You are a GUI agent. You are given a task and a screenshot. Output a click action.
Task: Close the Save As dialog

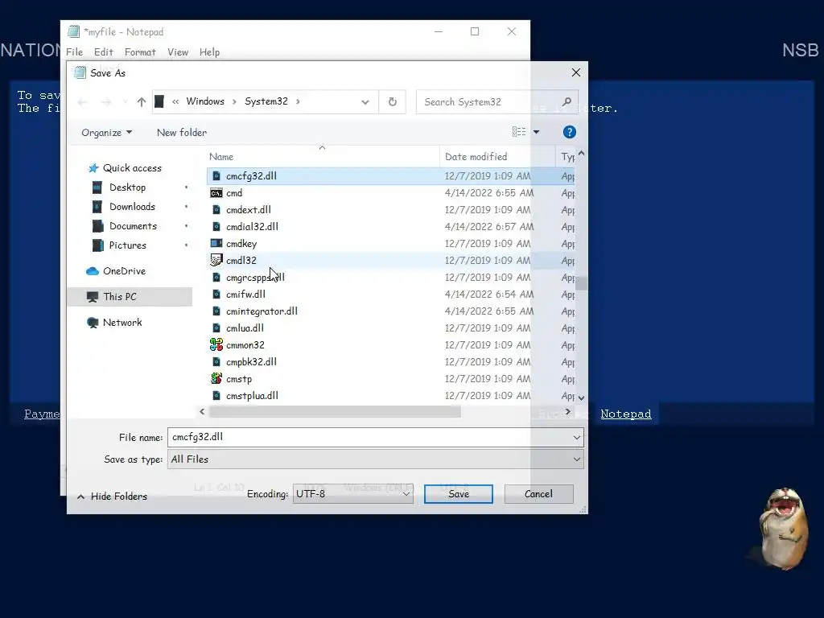pos(576,72)
